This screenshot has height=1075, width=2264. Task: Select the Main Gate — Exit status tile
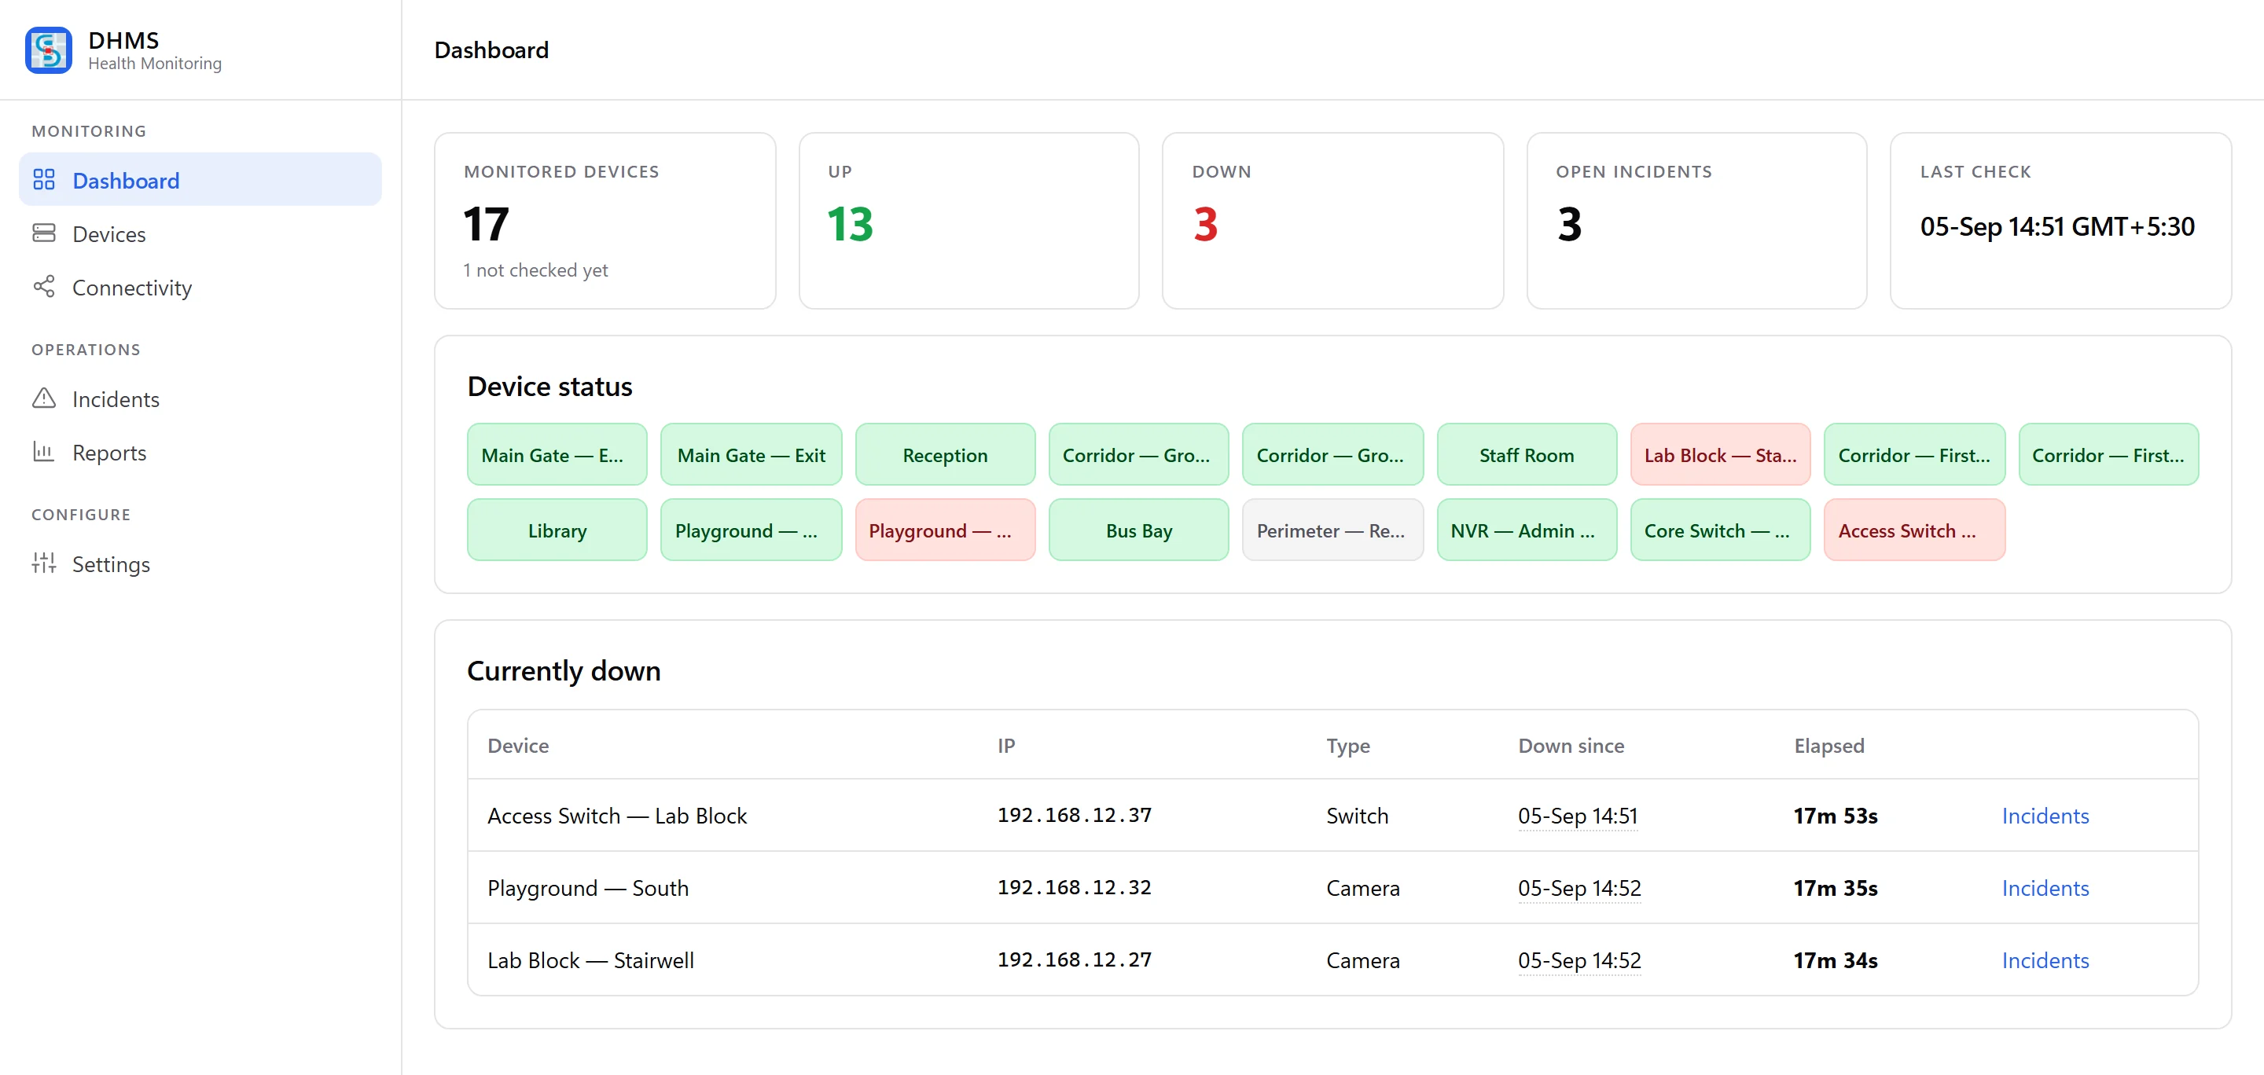[x=751, y=455]
